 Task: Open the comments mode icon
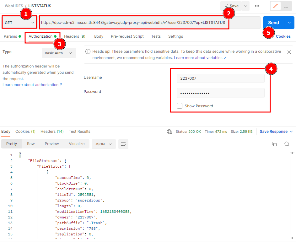tap(286, 6)
